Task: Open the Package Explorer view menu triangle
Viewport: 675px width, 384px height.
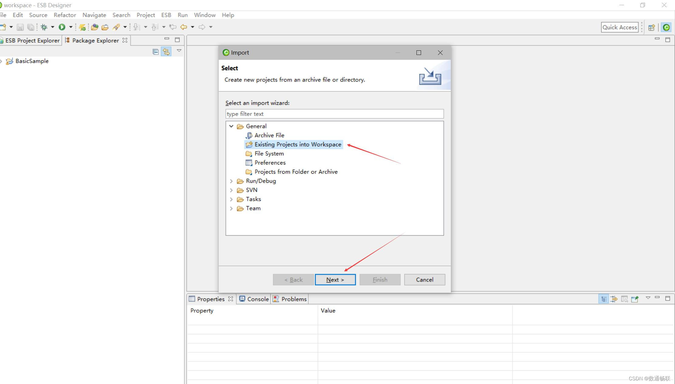Action: (x=179, y=51)
